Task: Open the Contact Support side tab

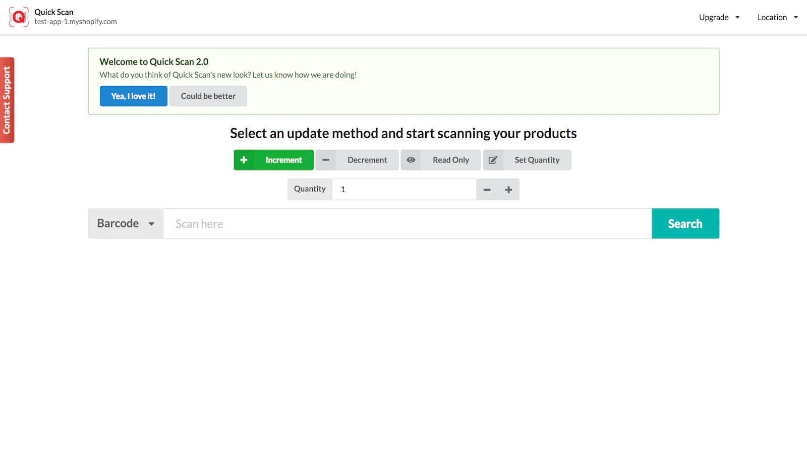Action: [7, 100]
